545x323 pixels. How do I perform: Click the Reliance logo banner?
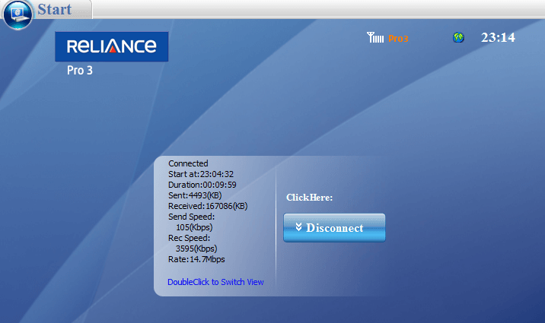(x=112, y=46)
